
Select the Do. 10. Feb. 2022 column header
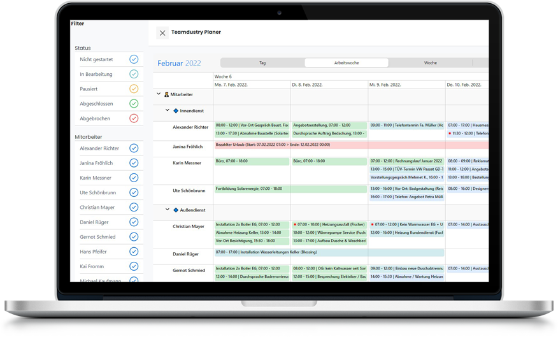click(468, 85)
